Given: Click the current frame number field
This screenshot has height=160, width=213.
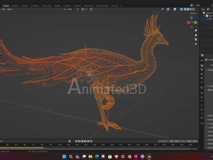Looking at the screenshot, I should (163, 141).
